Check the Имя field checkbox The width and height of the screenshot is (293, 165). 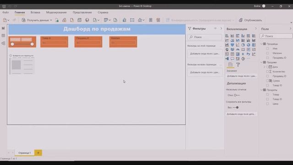click(x=267, y=49)
